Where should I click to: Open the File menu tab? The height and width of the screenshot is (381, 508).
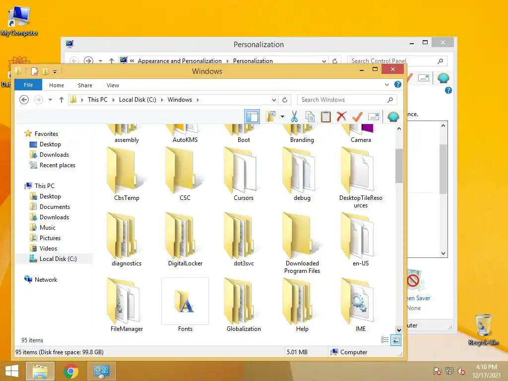28,85
